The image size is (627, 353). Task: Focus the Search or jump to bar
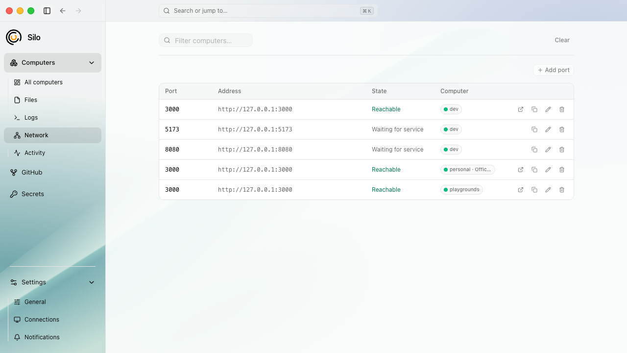268,11
